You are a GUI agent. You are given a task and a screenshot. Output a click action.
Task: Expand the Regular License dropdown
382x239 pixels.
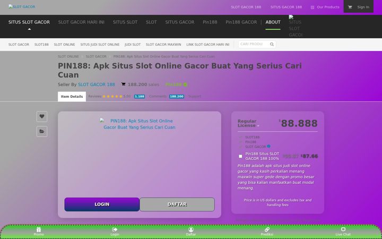pos(248,123)
